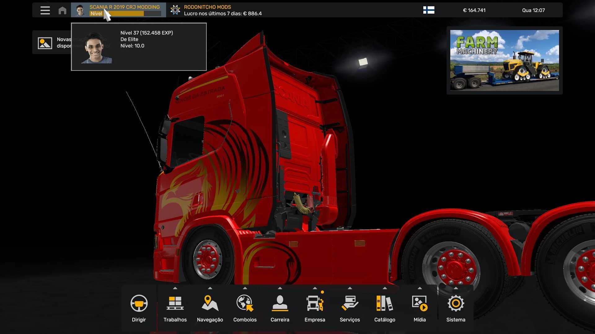Open the Navegação map icon
Viewport: 595px width, 334px height.
(210, 303)
